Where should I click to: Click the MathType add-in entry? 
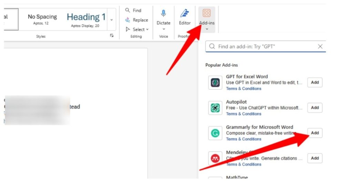[237, 178]
